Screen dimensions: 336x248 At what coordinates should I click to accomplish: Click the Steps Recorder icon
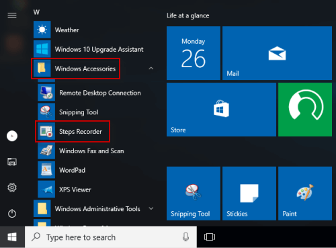[46, 131]
